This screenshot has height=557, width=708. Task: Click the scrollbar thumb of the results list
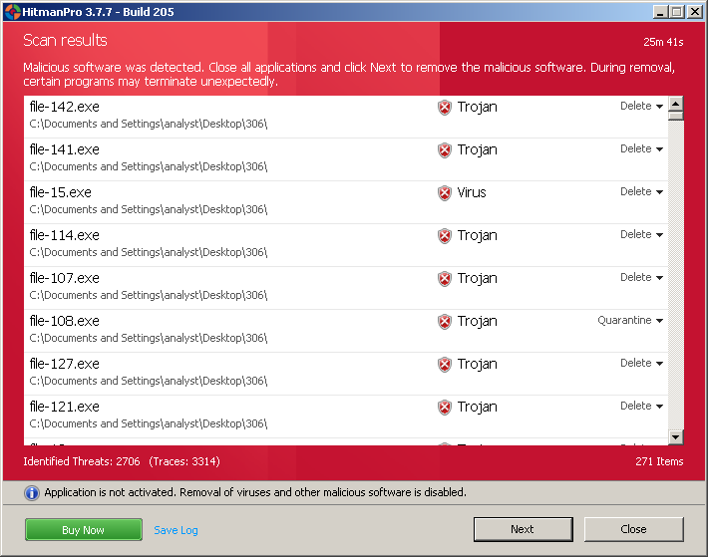tap(676, 116)
